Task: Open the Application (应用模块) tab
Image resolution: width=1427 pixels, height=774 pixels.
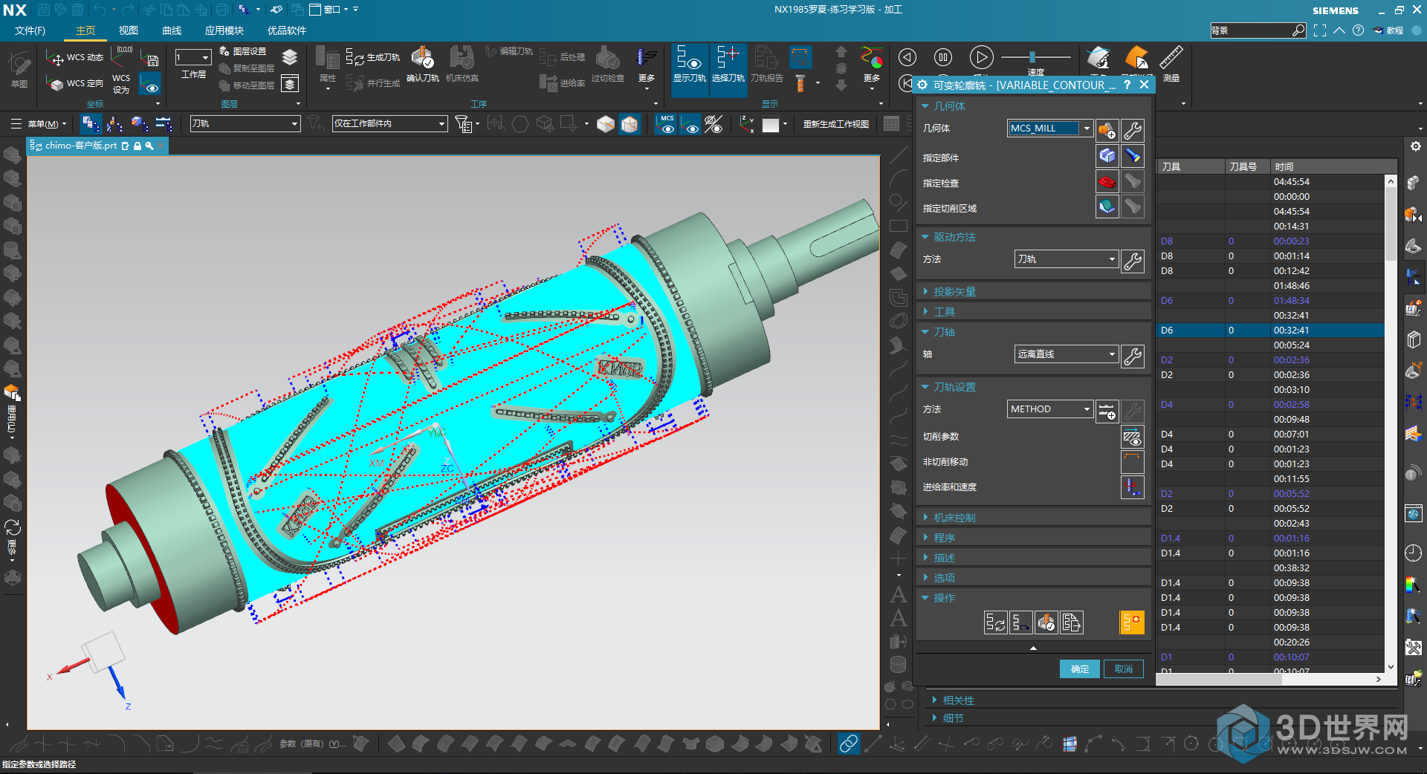Action: click(224, 30)
